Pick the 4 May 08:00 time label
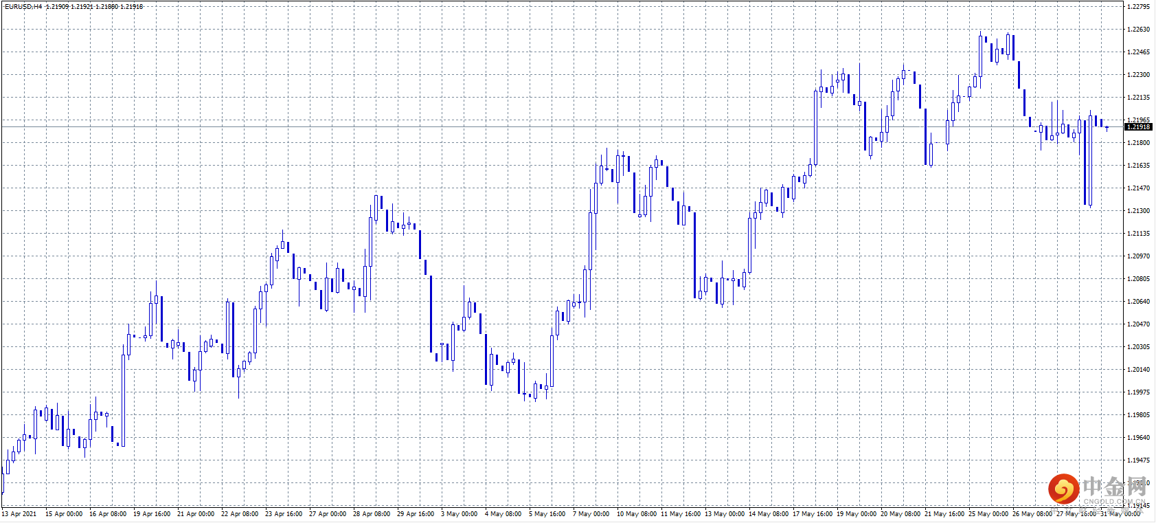 [x=503, y=514]
